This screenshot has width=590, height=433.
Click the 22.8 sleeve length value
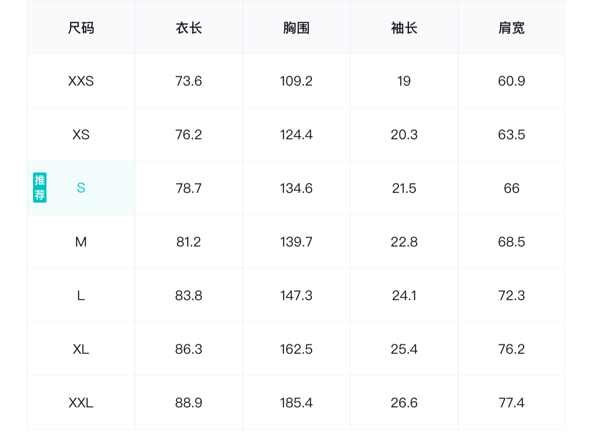pos(404,242)
